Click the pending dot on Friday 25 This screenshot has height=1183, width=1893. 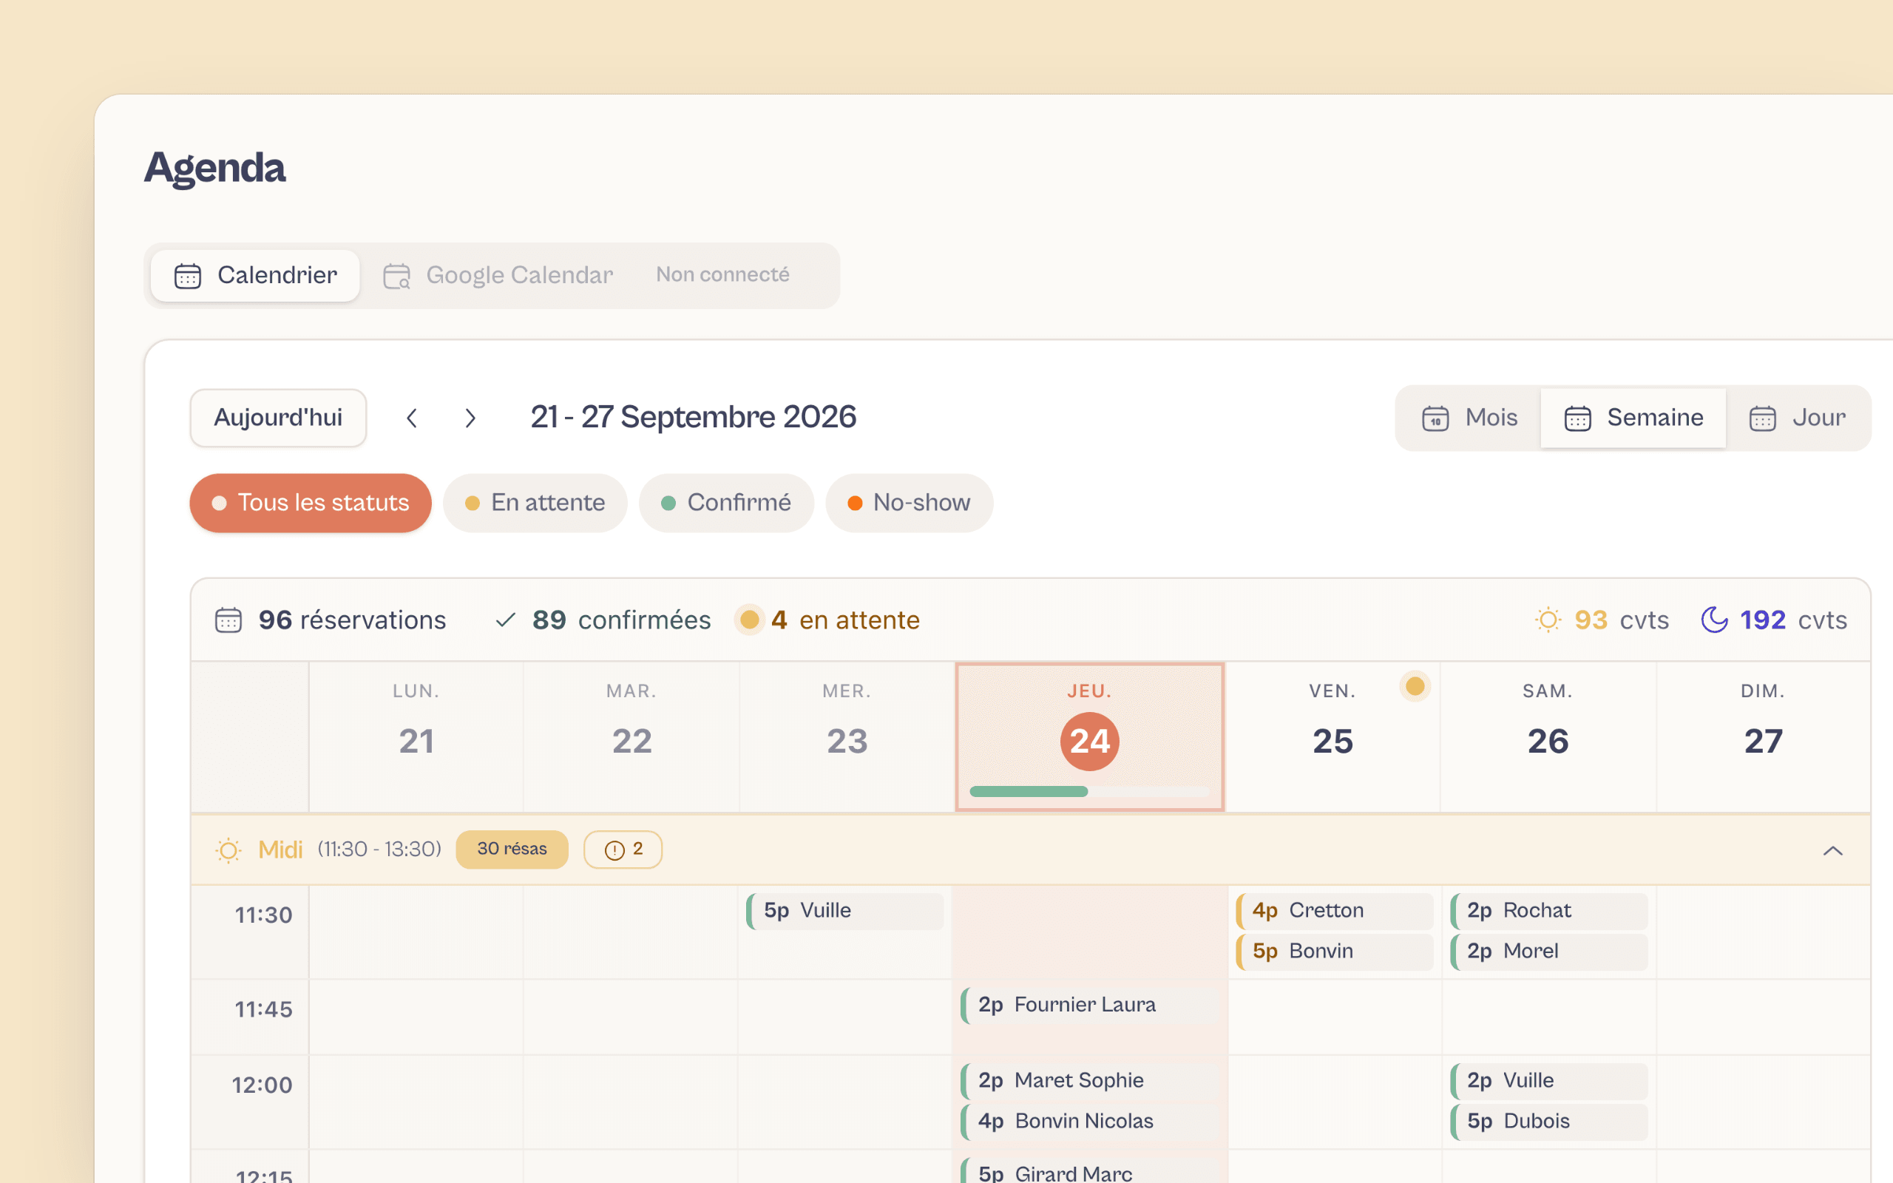tap(1415, 686)
